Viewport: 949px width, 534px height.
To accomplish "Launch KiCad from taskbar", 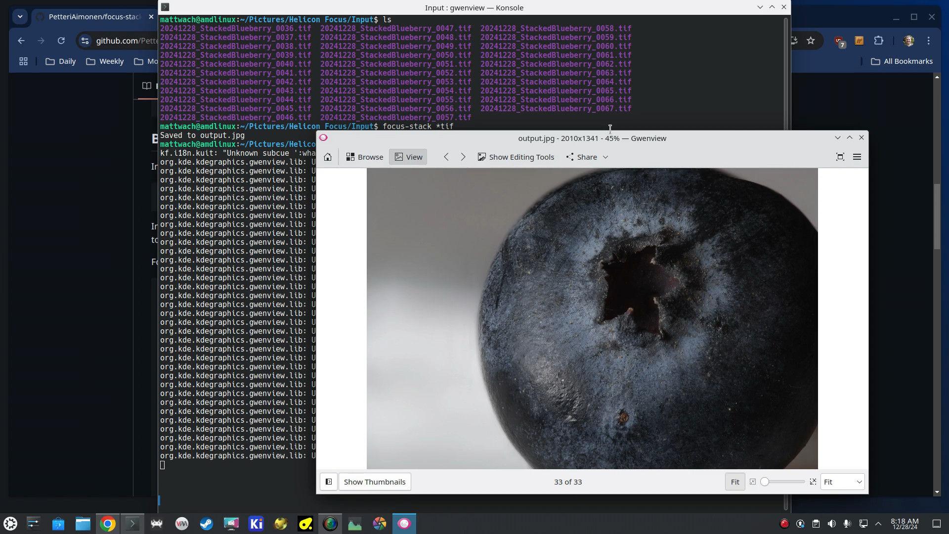I will pyautogui.click(x=256, y=524).
